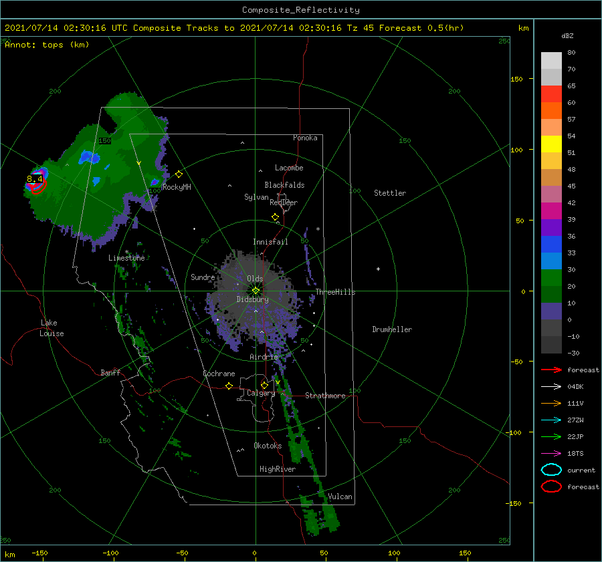Screen dimensions: 602x562
Task: Click the Cochrane town label
Action: (x=219, y=374)
